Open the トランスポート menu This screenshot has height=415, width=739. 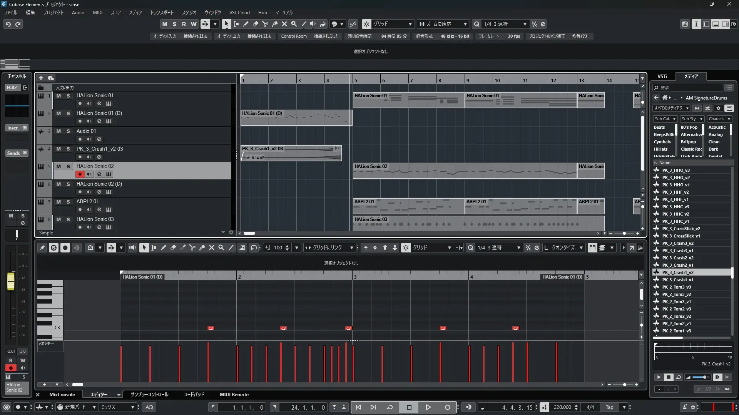pos(162,12)
